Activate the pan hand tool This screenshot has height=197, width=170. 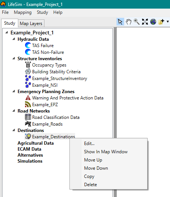(129, 22)
